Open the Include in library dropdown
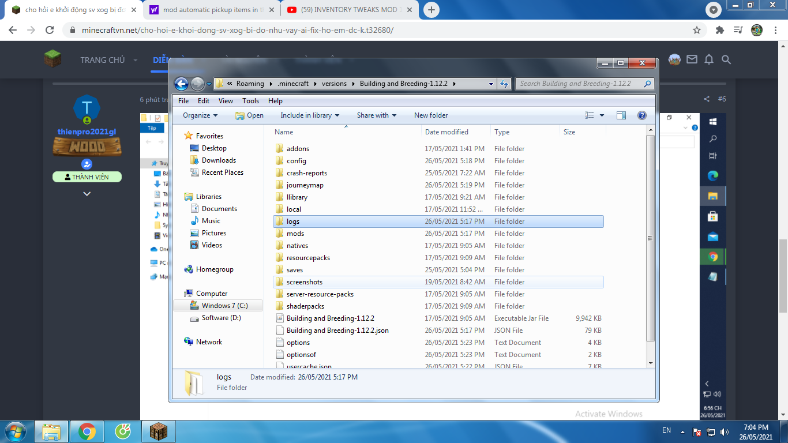The width and height of the screenshot is (788, 443). [309, 115]
